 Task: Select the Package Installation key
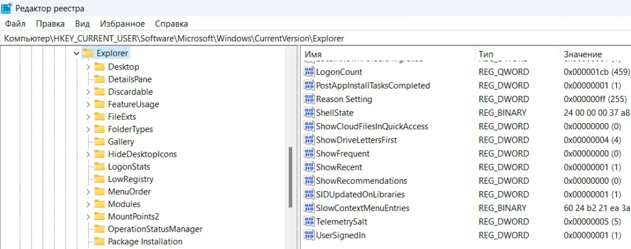145,242
